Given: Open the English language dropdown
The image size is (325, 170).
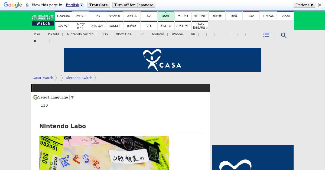Looking at the screenshot, I should coord(74,5).
